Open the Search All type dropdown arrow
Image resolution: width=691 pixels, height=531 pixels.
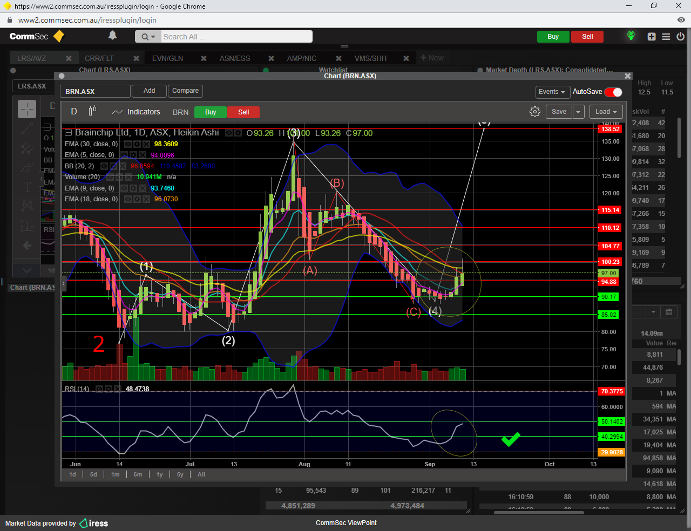coord(153,37)
